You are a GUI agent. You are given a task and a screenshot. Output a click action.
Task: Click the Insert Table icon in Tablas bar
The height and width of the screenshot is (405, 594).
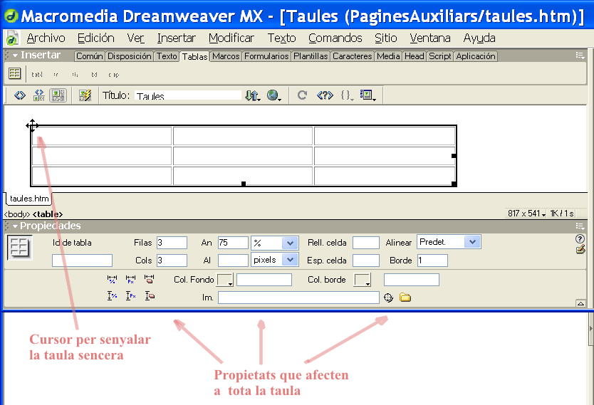tap(15, 73)
